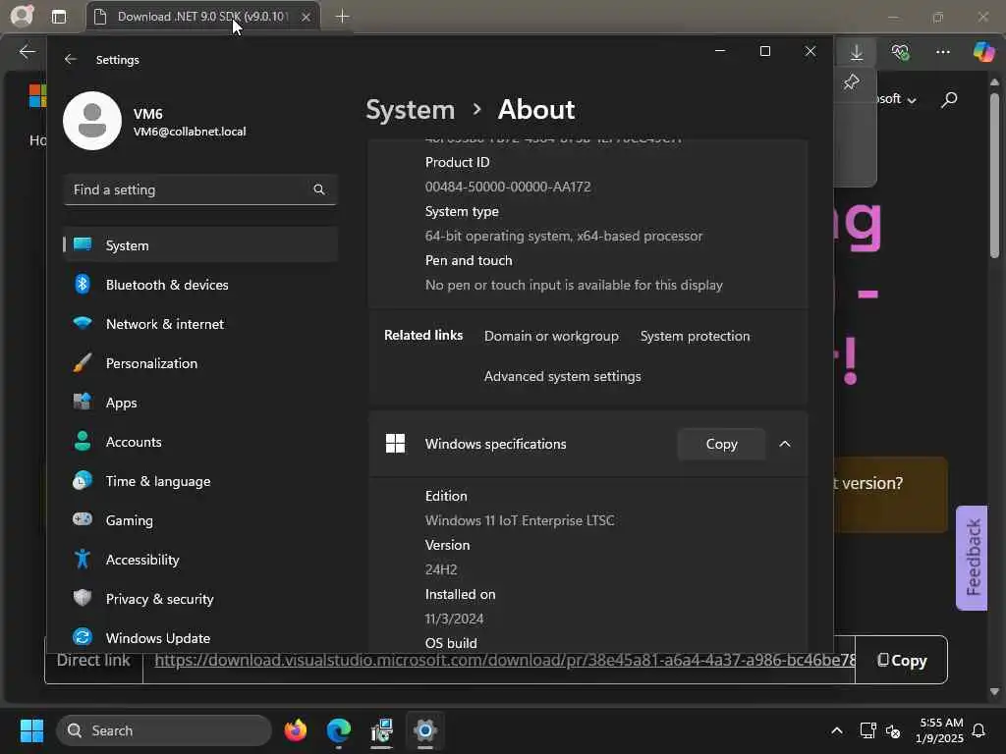Open Network & internet settings
Image resolution: width=1006 pixels, height=754 pixels.
coord(200,324)
